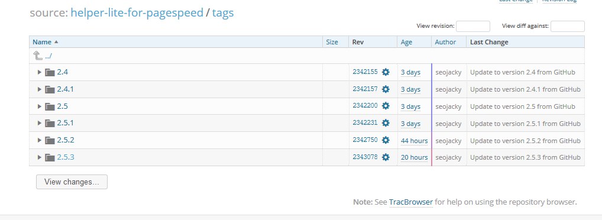This screenshot has width=602, height=220.
Task: Open the ../ parent directory link
Action: (48, 56)
